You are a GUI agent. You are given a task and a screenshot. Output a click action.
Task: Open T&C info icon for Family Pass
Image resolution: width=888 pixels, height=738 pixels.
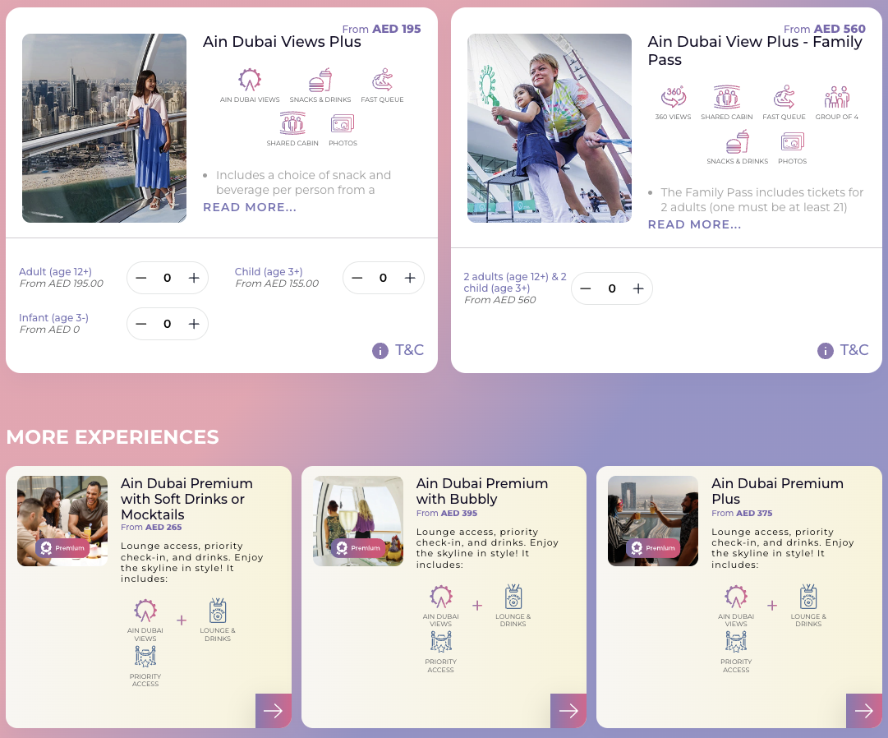(825, 351)
